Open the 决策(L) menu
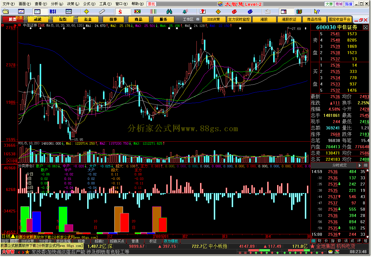 73,4
